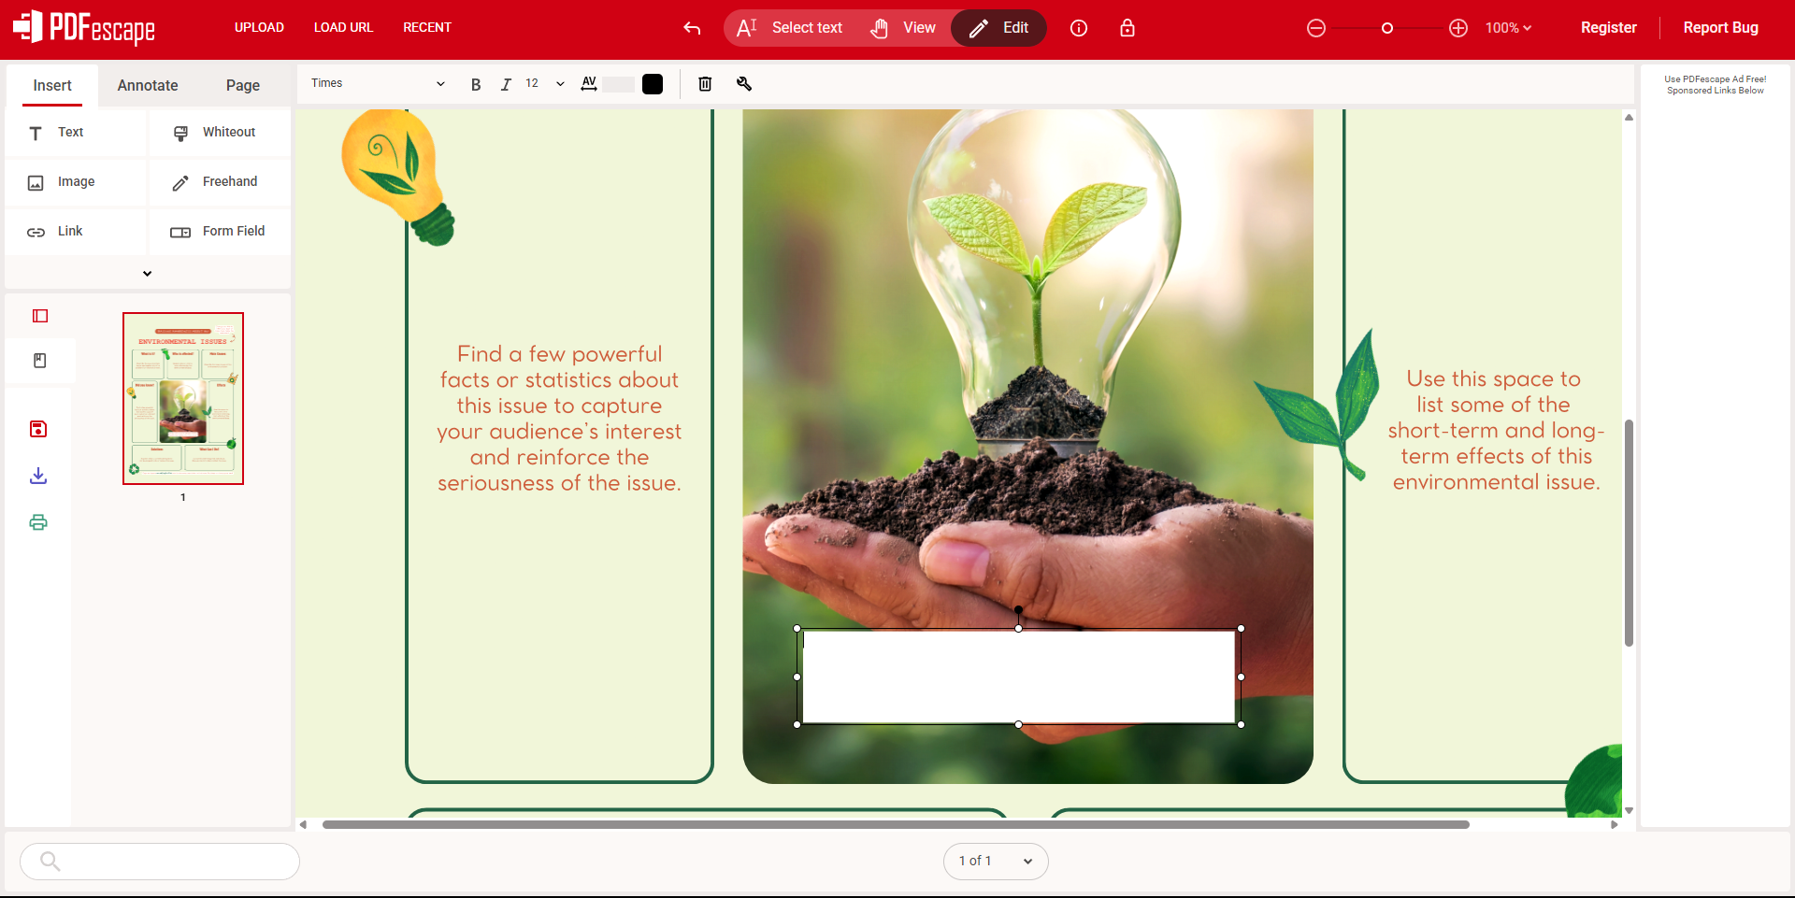The width and height of the screenshot is (1795, 898).
Task: Delete selected object with trash icon
Action: [x=705, y=84]
